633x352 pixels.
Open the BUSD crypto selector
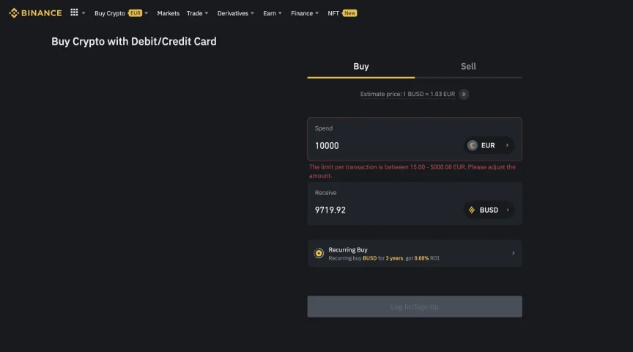coord(489,210)
